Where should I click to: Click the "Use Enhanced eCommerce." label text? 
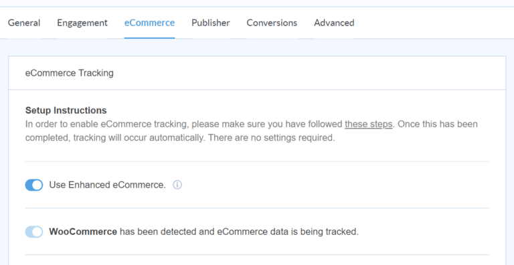[x=108, y=185]
